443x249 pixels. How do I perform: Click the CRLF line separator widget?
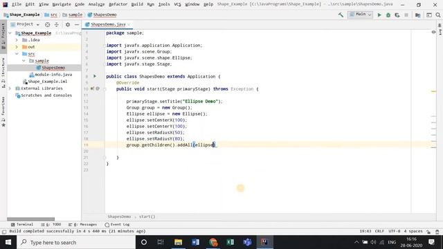(x=379, y=231)
